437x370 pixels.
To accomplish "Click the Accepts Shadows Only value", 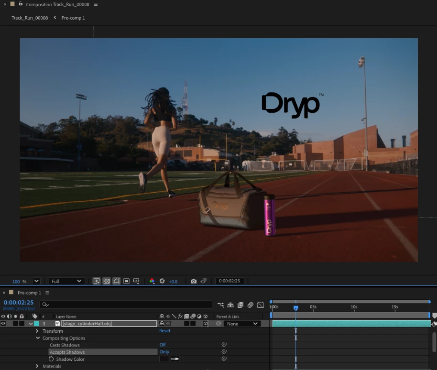I will (x=164, y=352).
